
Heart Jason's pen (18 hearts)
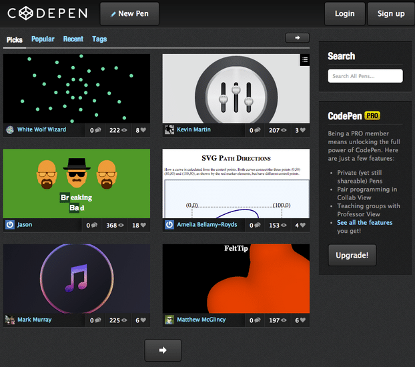tap(139, 225)
